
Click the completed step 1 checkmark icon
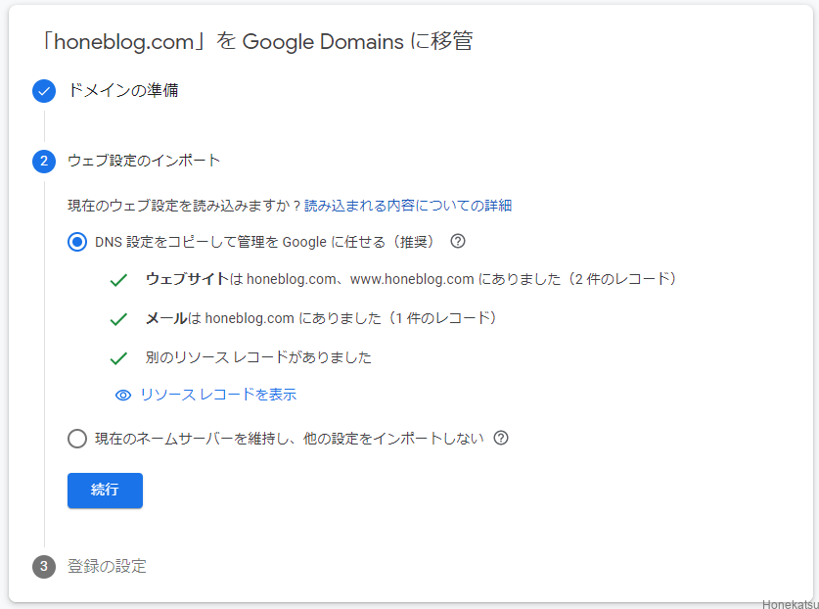pyautogui.click(x=44, y=91)
